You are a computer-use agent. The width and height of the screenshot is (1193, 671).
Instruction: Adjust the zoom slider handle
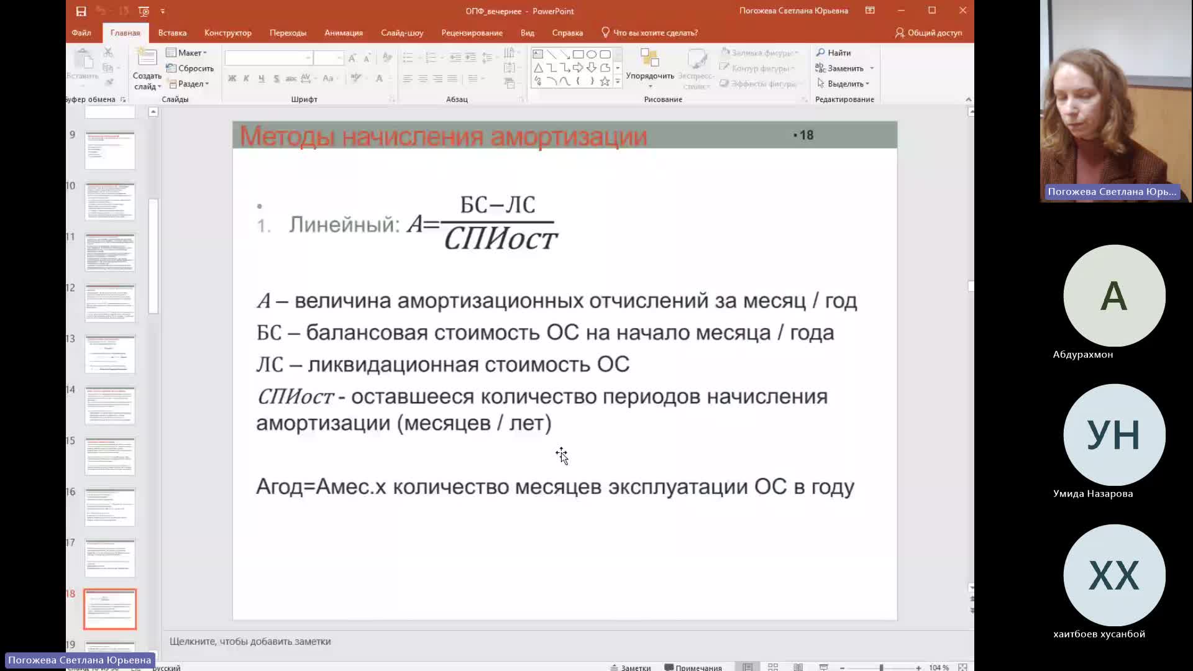coord(881,667)
